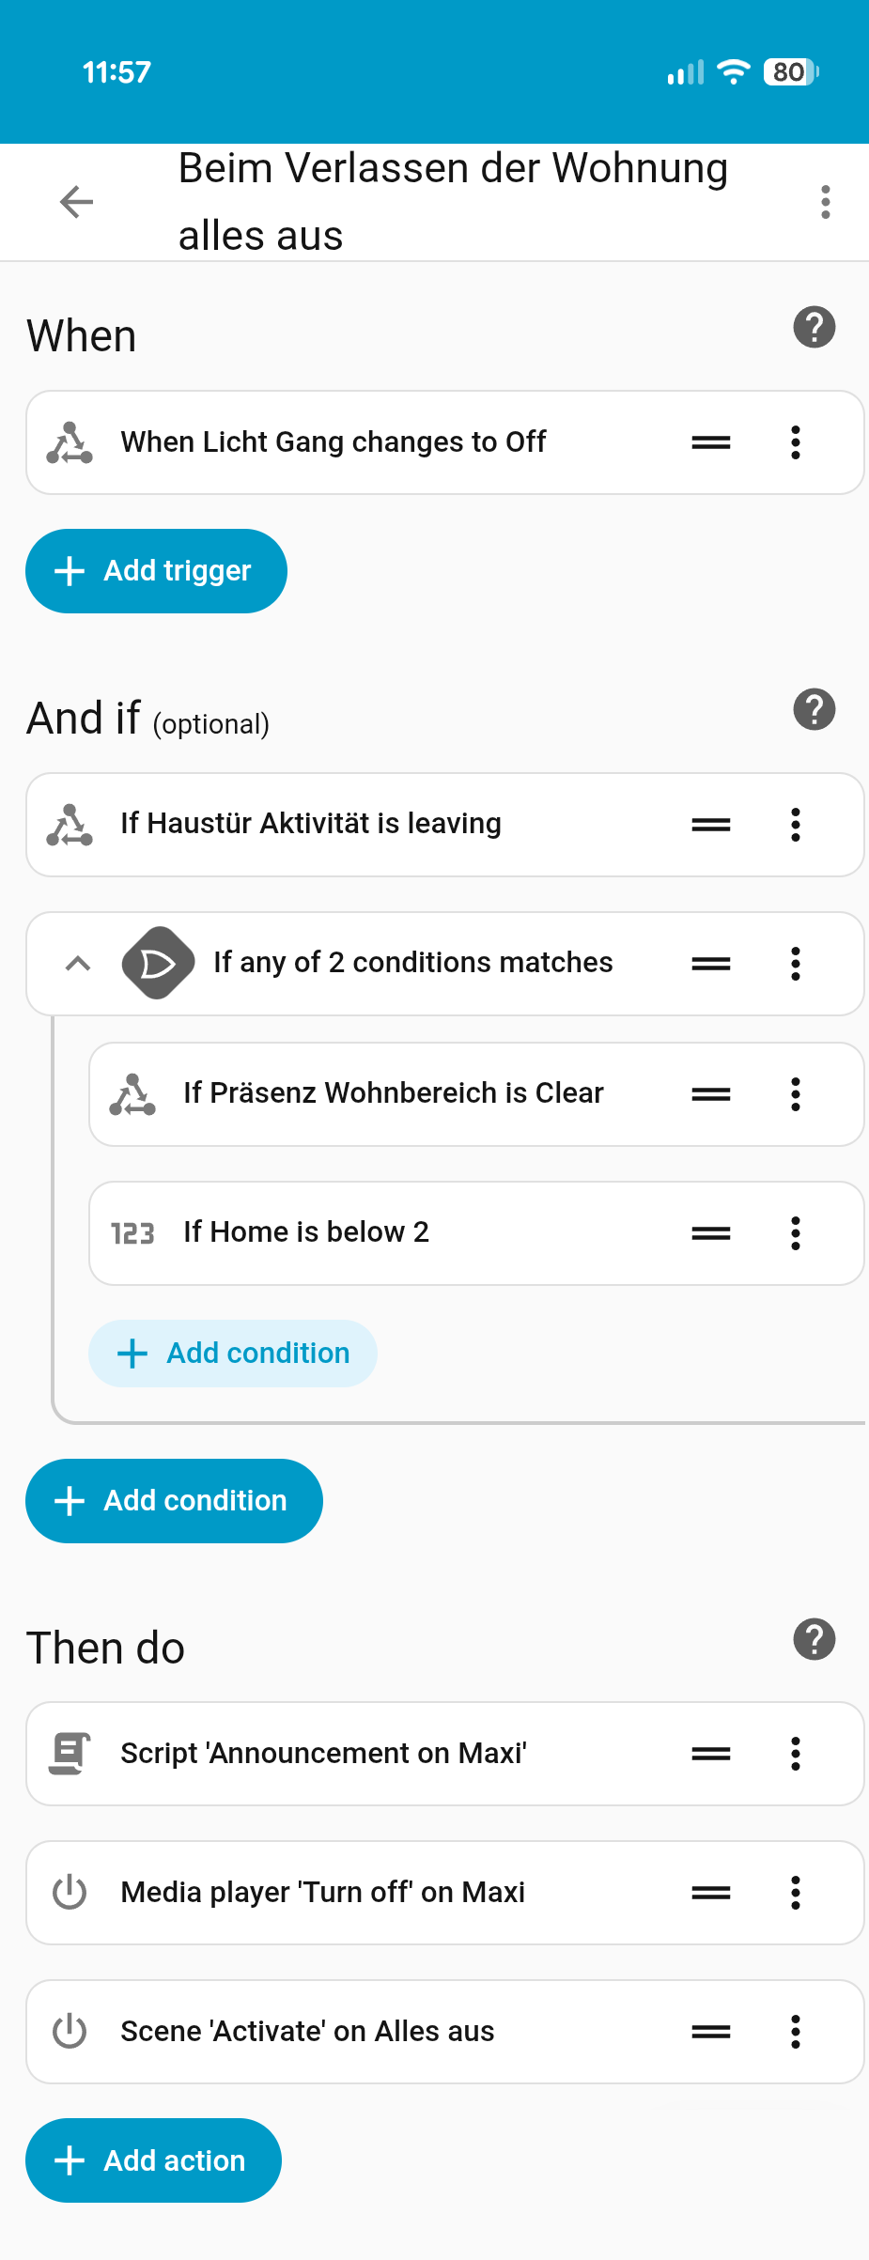Collapse the 'any of 2 conditions' group

point(78,964)
